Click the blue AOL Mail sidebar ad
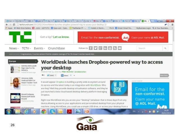Image resolution: width=179 pixels, height=134 pixels. (x=150, y=95)
